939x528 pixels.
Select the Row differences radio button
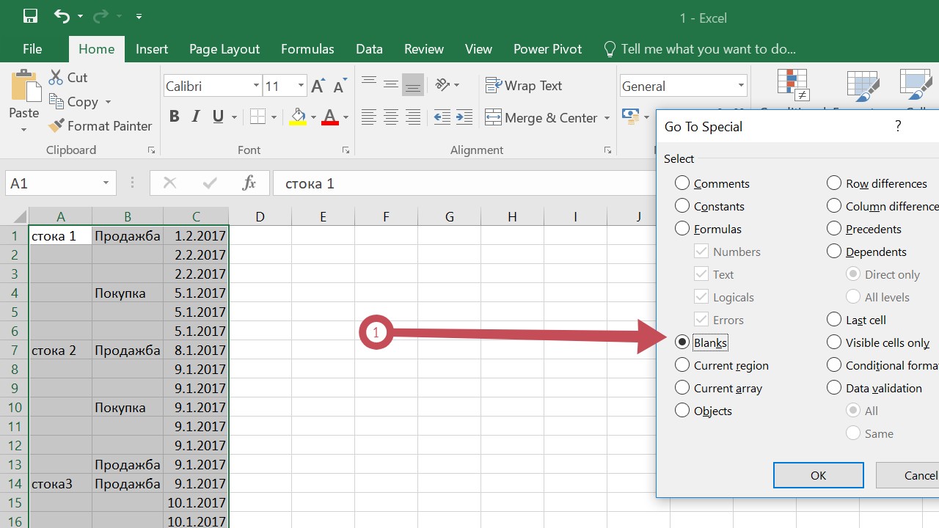tap(834, 183)
